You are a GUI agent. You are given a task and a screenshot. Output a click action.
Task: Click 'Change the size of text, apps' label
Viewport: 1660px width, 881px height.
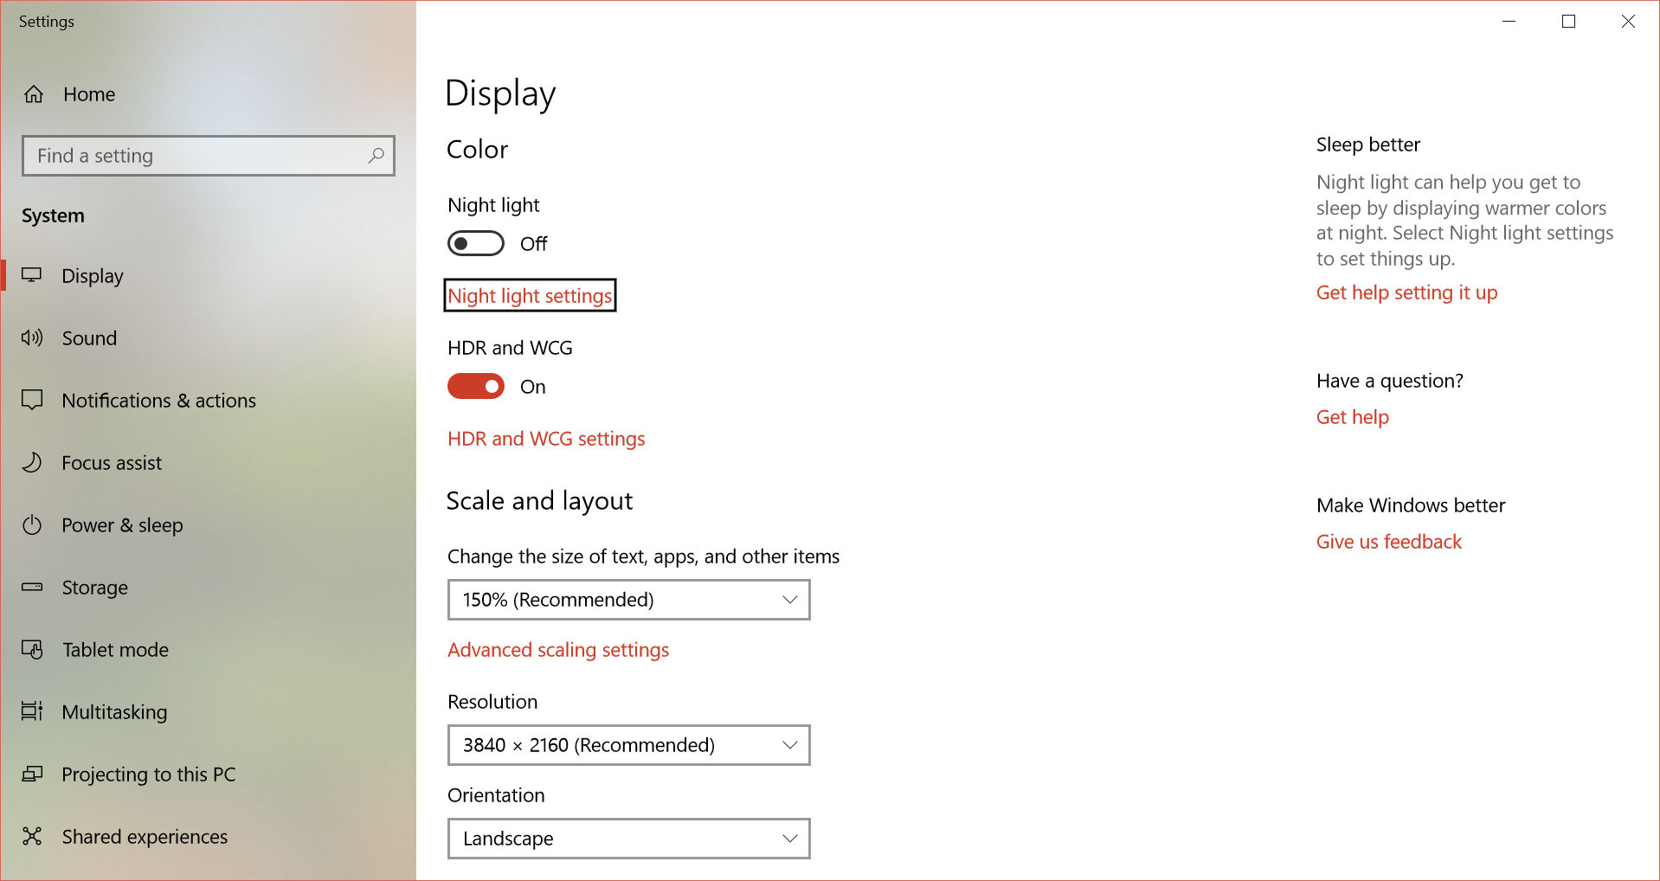pyautogui.click(x=643, y=556)
